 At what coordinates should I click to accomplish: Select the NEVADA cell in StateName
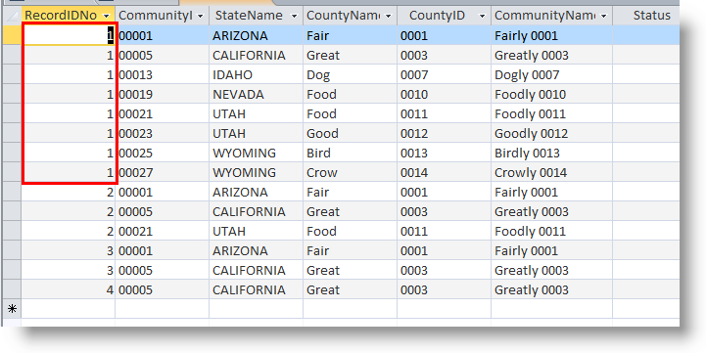257,94
